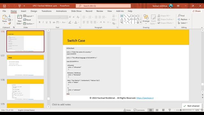
Task: Toggle Strikethrough formatting
Action: (54, 22)
